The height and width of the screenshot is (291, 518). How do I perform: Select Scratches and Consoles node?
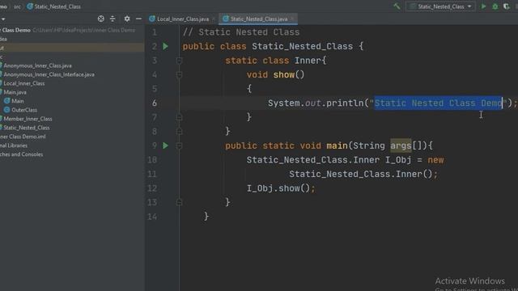pyautogui.click(x=21, y=154)
